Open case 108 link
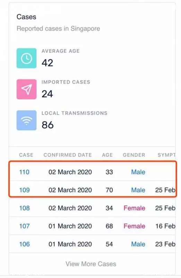The image size is (181, 278). click(24, 208)
